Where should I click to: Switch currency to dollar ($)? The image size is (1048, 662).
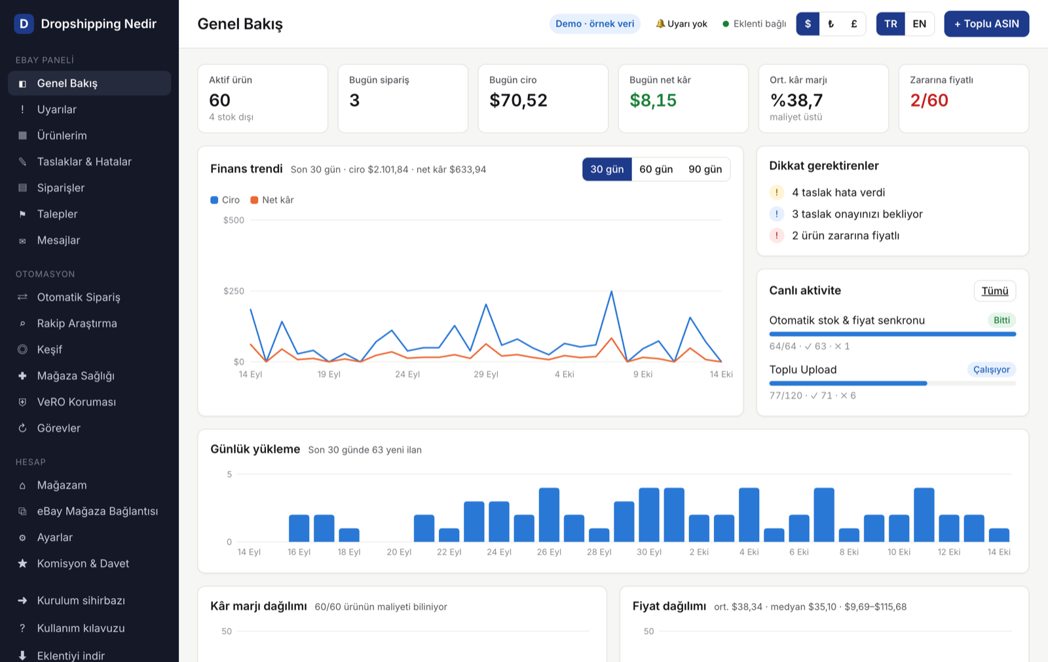[808, 24]
